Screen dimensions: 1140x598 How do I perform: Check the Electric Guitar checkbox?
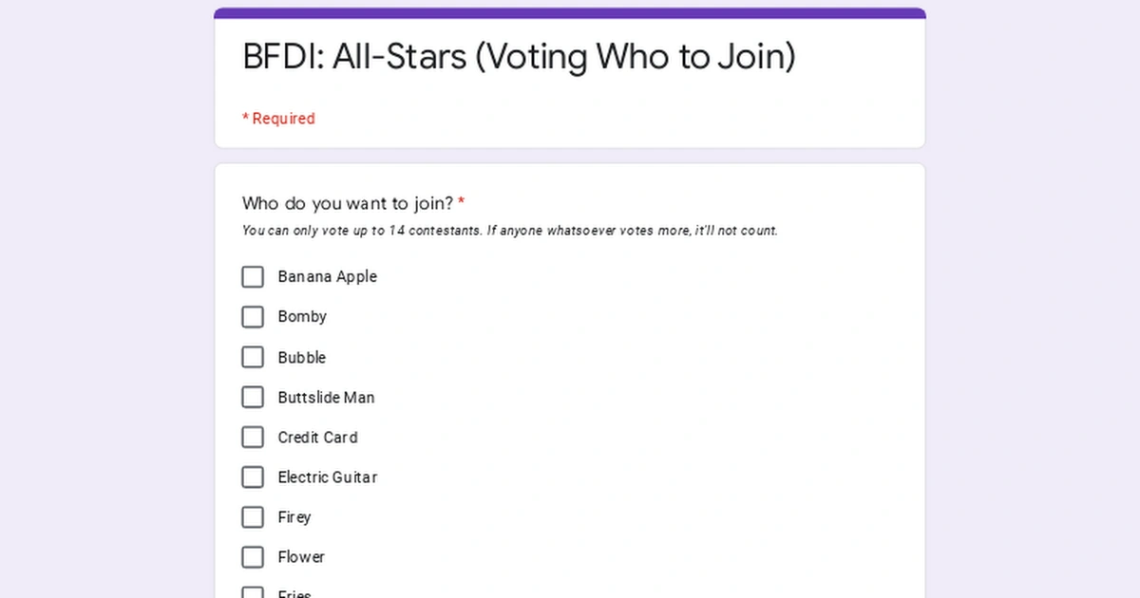tap(252, 477)
